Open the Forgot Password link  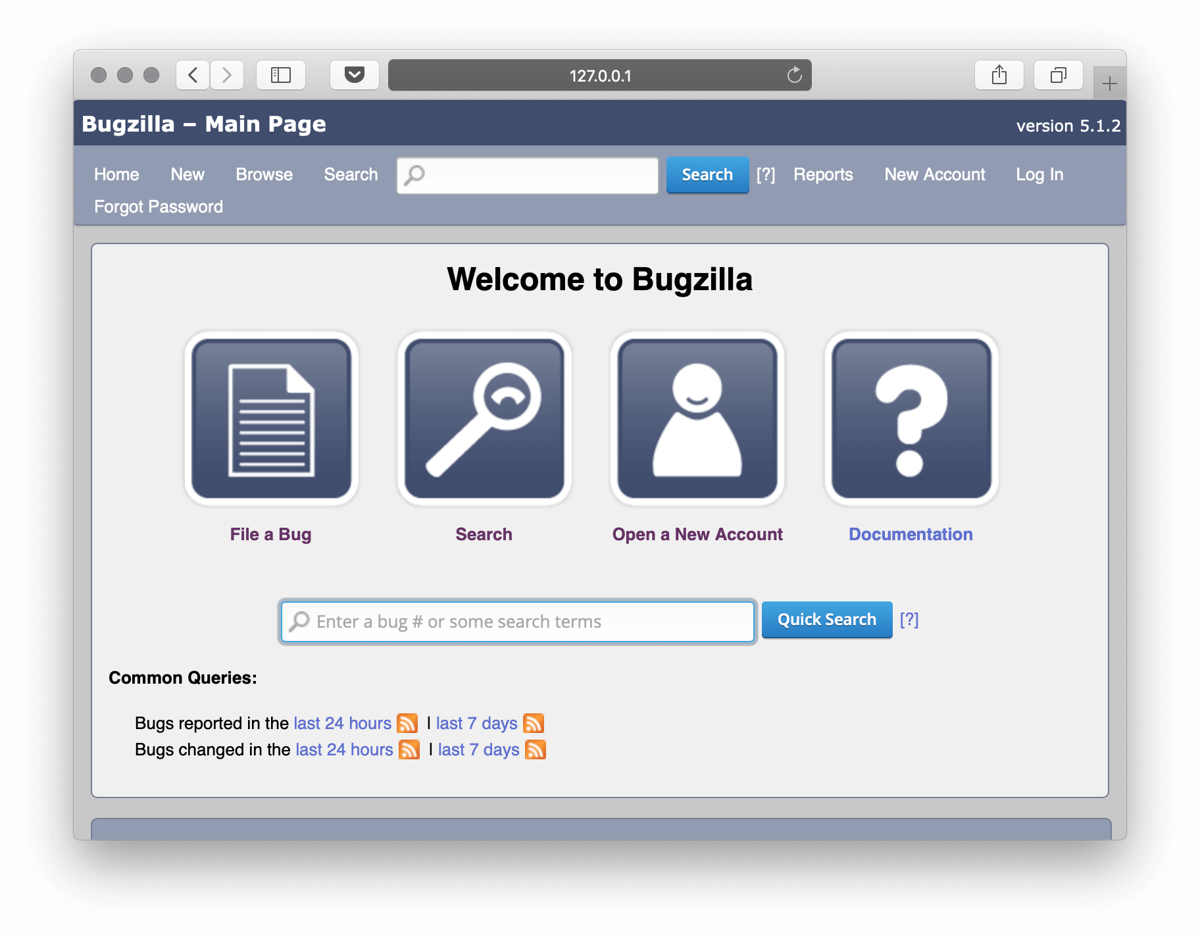click(159, 207)
